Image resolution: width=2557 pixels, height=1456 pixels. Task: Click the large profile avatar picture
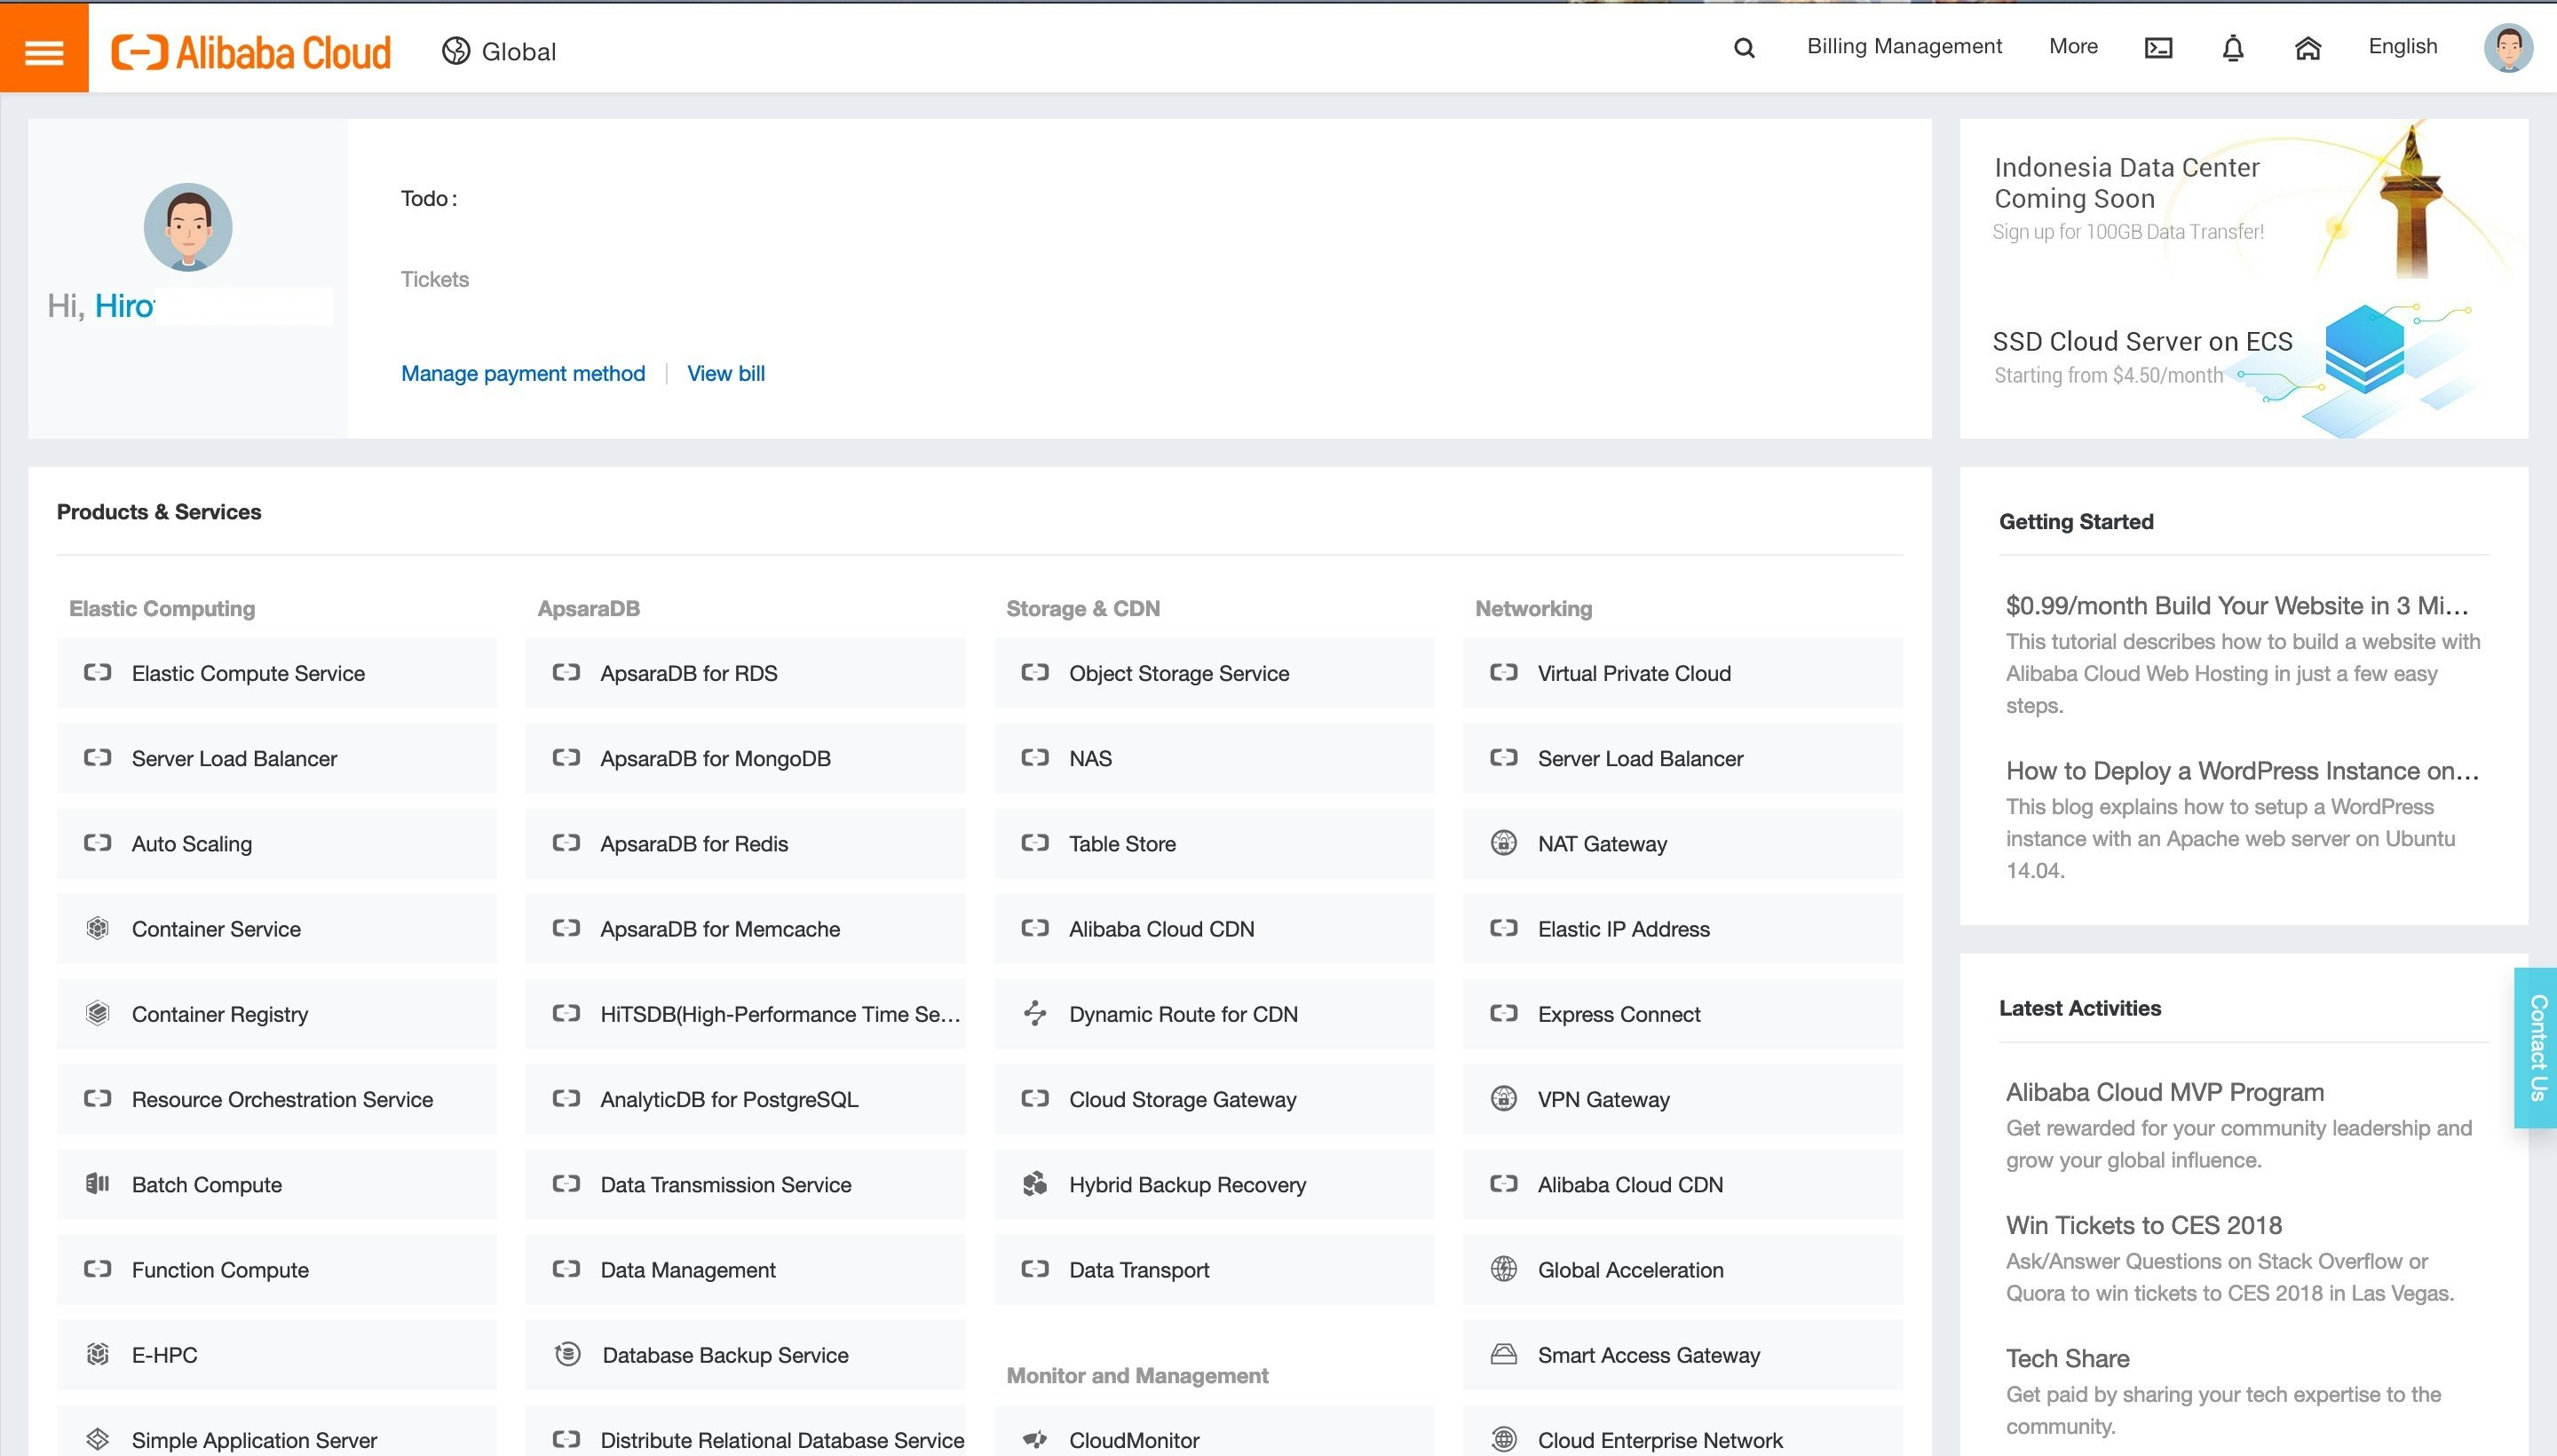pyautogui.click(x=188, y=227)
